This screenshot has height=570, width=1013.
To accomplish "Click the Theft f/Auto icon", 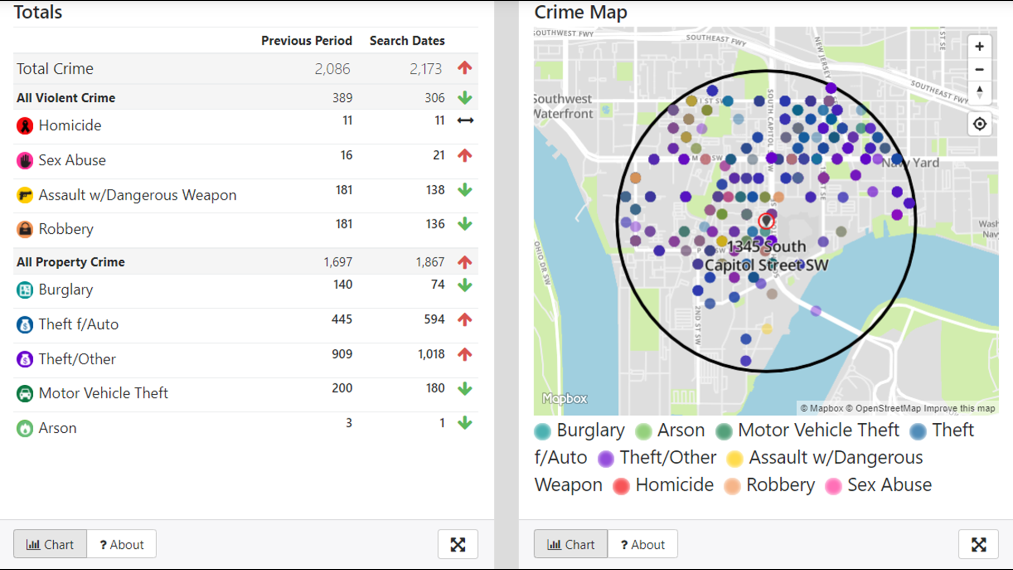I will click(x=25, y=325).
